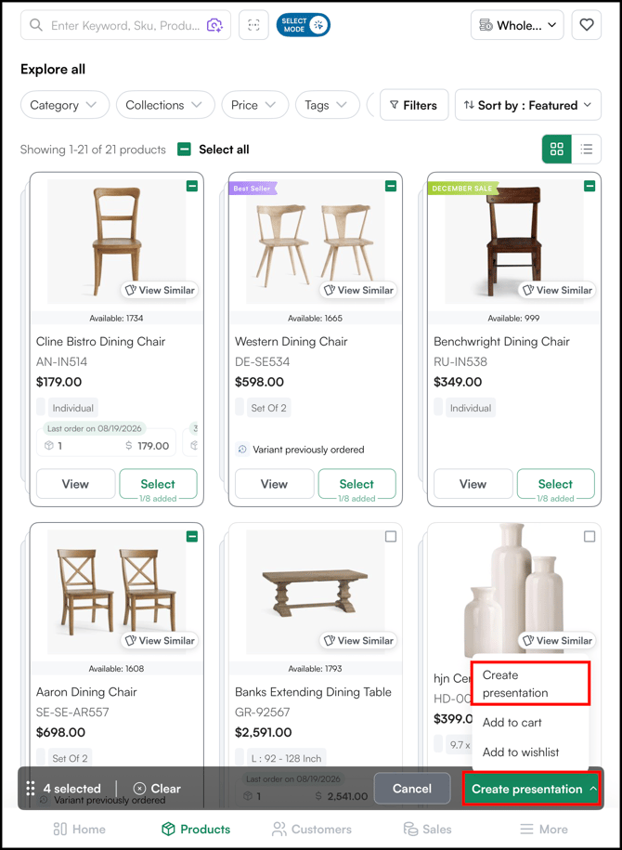Go to the Home tab
This screenshot has width=622, height=850.
point(79,830)
